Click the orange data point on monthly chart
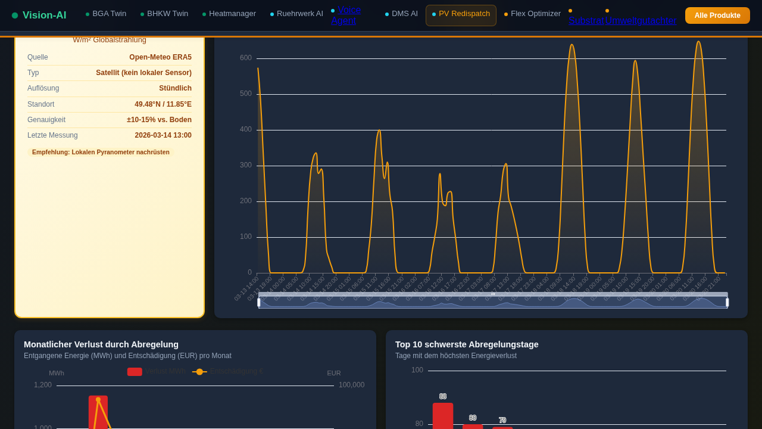762x429 pixels. (x=98, y=400)
